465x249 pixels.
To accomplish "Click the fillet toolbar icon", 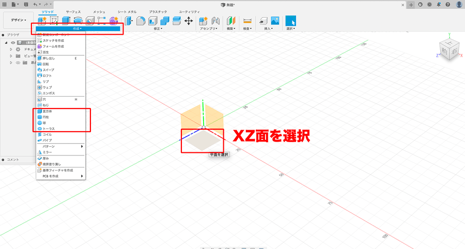I will point(141,21).
